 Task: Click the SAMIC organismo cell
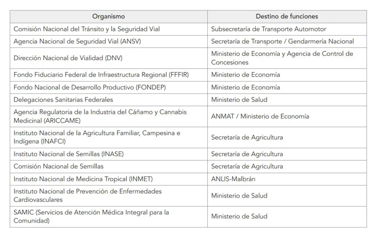point(91,216)
